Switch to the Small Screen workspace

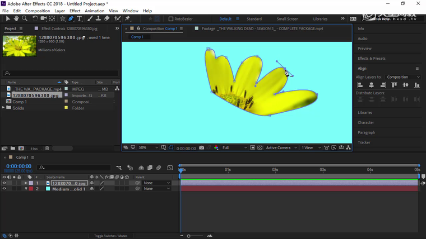[288, 19]
